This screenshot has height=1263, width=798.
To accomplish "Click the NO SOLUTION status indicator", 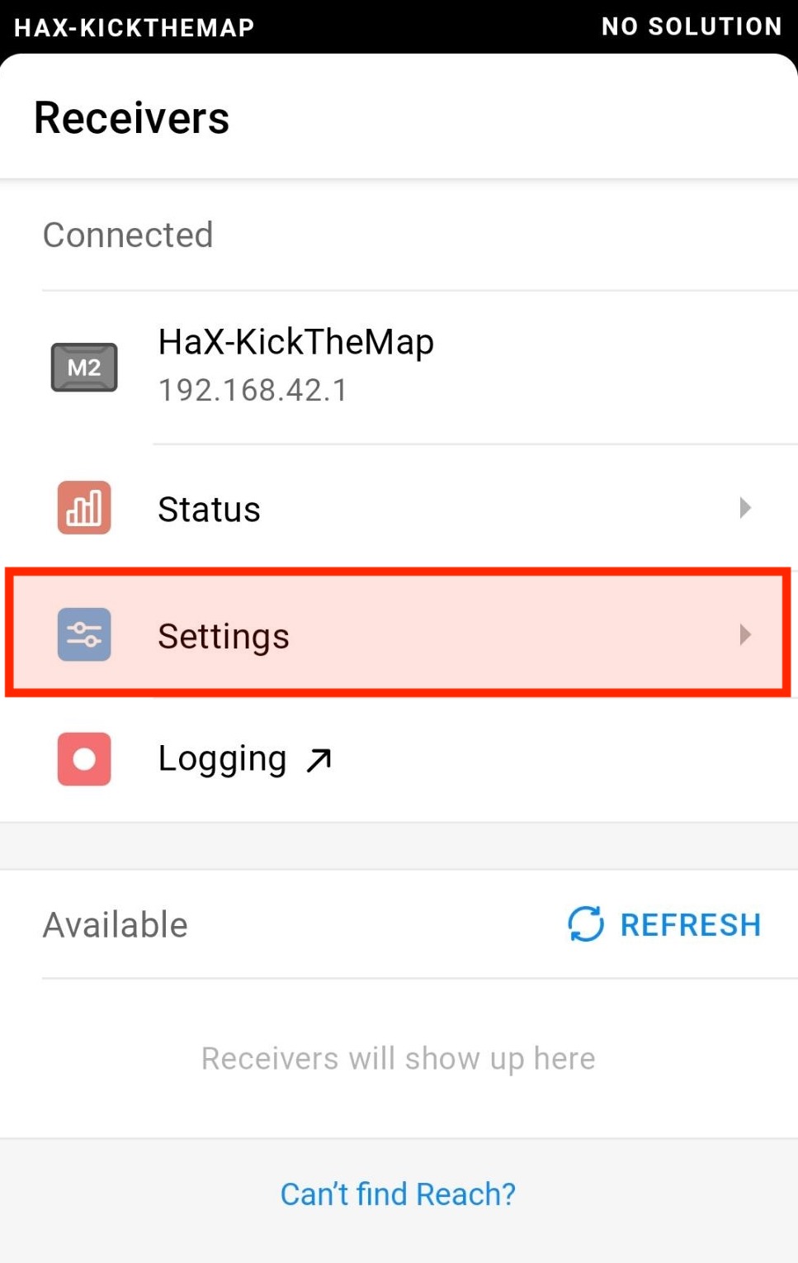I will pyautogui.click(x=692, y=26).
